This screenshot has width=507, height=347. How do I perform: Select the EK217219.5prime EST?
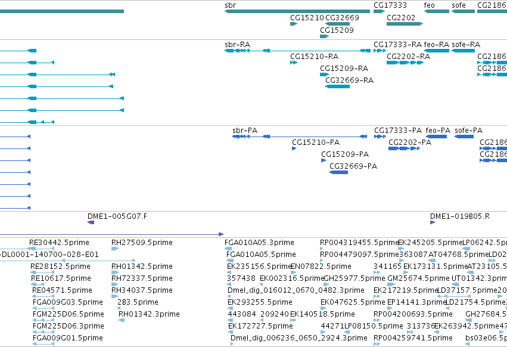[377, 296]
